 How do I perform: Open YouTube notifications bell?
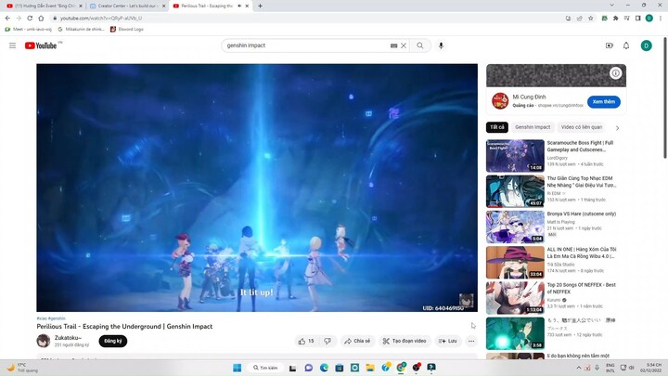click(x=626, y=45)
